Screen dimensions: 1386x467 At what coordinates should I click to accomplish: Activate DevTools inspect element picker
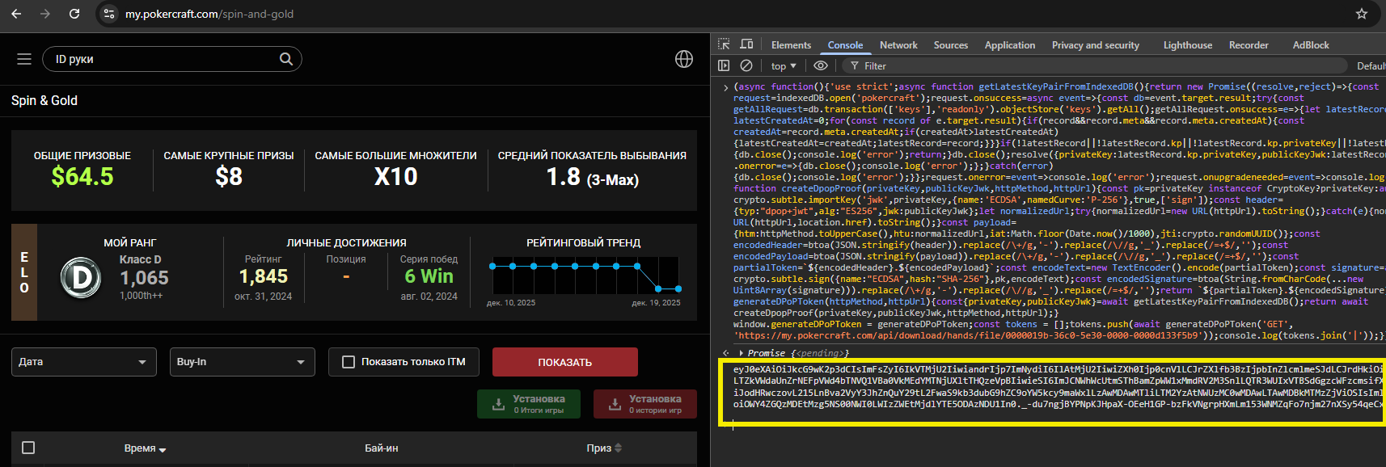(724, 44)
